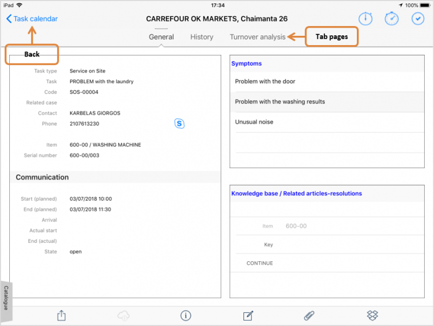Tap the edit note icon
434x326 pixels.
point(248,315)
